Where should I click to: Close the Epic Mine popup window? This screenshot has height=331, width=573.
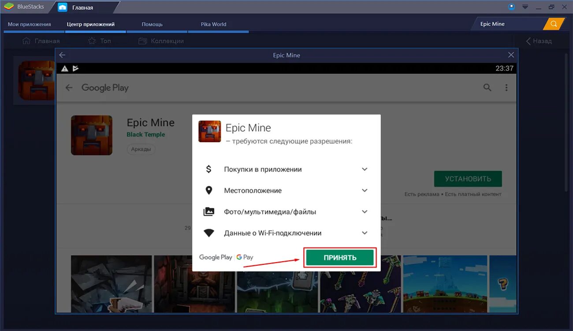coord(511,55)
